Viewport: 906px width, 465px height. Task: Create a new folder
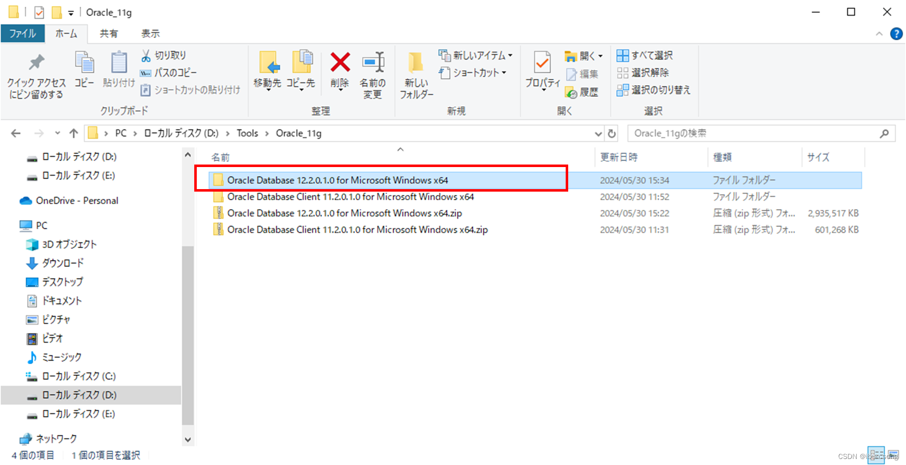[x=416, y=75]
